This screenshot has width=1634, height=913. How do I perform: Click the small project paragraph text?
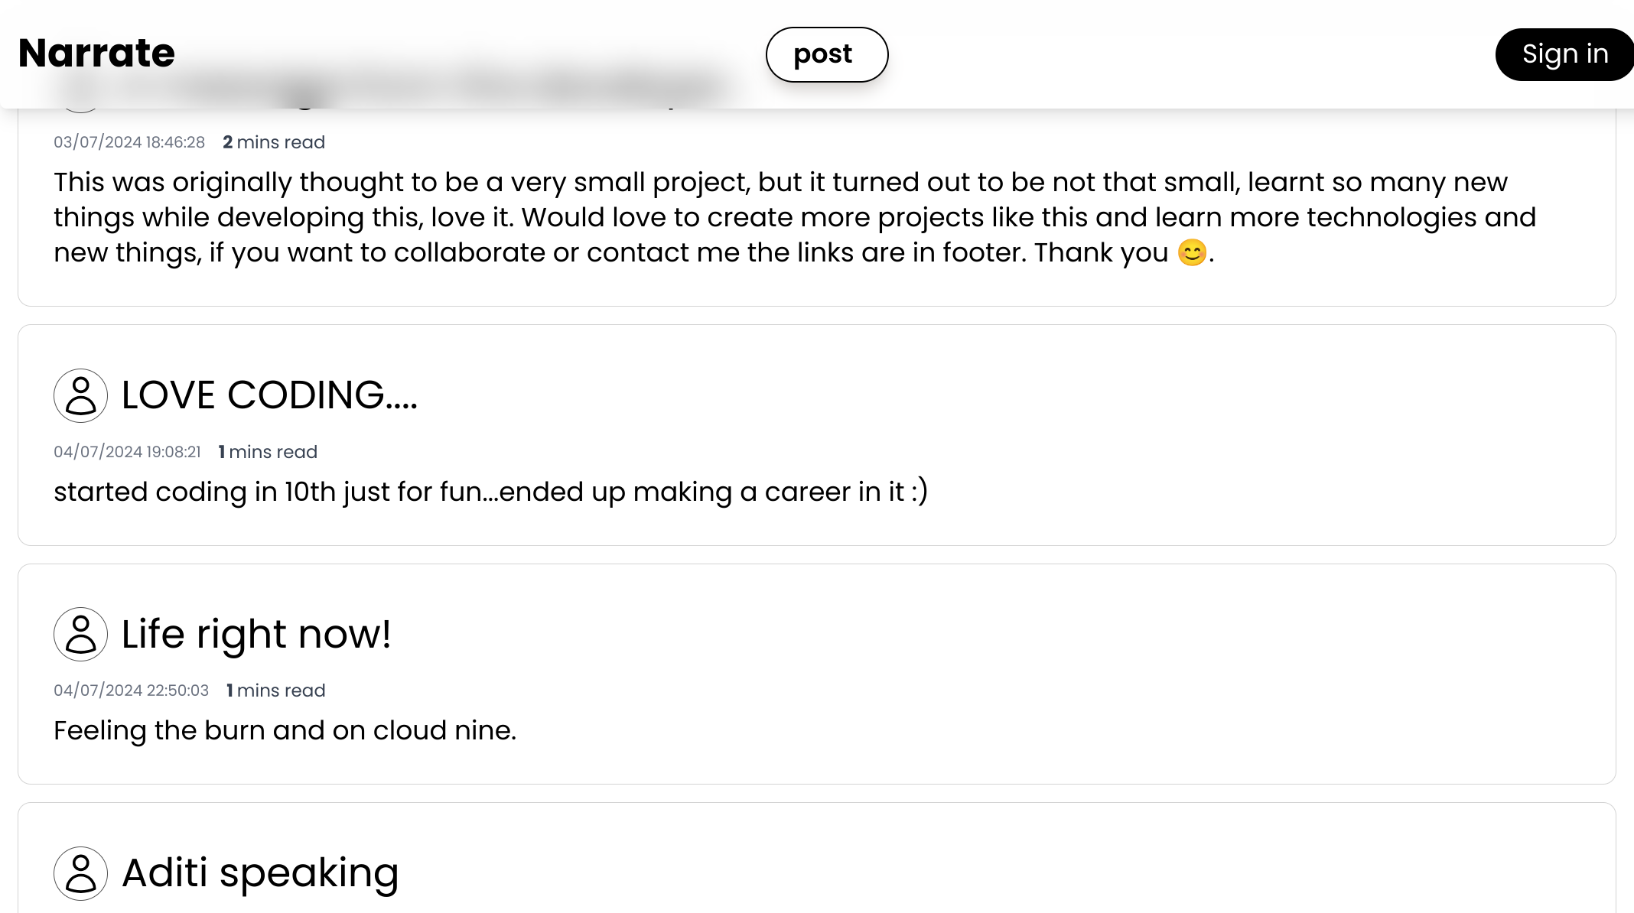795,217
